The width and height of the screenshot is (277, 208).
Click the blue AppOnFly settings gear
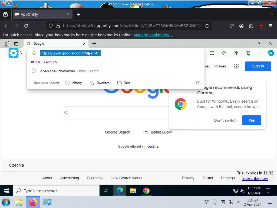point(14,53)
